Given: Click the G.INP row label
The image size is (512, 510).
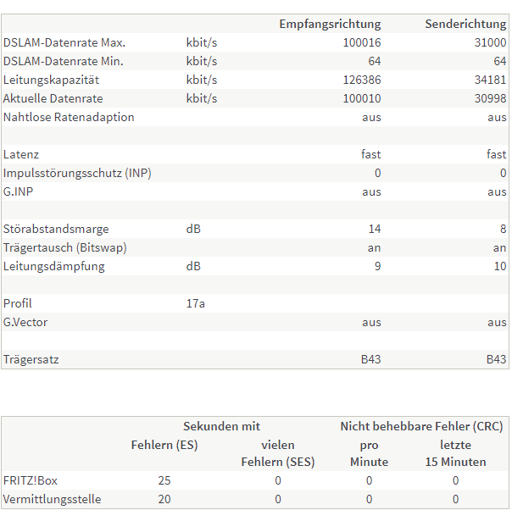Looking at the screenshot, I should point(19,191).
